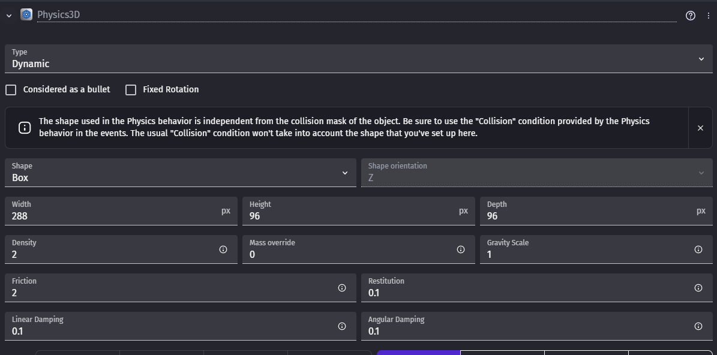The image size is (717, 355).
Task: Open the Physics3D three-dot options menu
Action: click(x=708, y=16)
